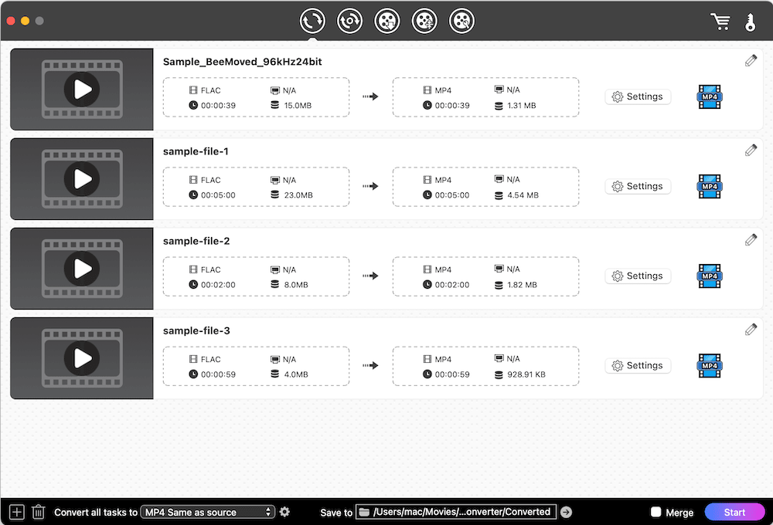Open the output format gear settings
This screenshot has height=525, width=773.
click(285, 512)
